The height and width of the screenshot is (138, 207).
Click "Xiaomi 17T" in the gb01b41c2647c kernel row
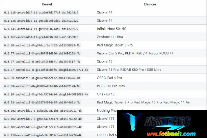pos(106,119)
